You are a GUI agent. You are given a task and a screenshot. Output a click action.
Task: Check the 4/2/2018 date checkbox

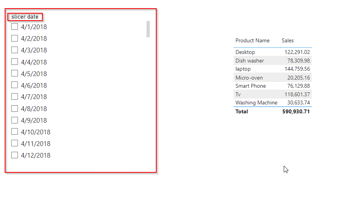(15, 38)
